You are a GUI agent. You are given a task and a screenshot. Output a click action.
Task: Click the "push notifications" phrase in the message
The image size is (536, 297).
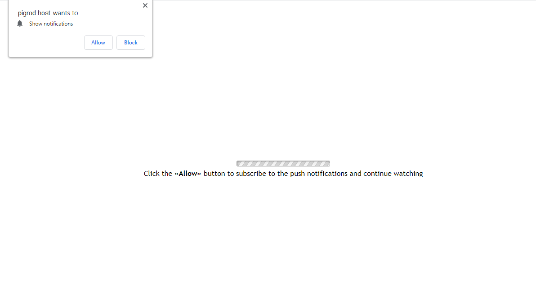point(319,174)
